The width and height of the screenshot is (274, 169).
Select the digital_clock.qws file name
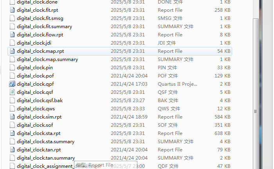coord(36,109)
